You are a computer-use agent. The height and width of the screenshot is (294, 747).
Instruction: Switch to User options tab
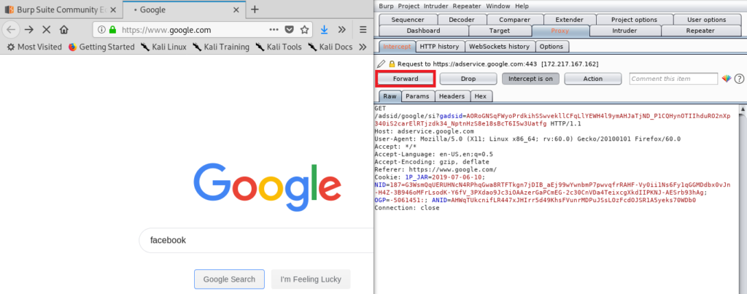point(706,20)
